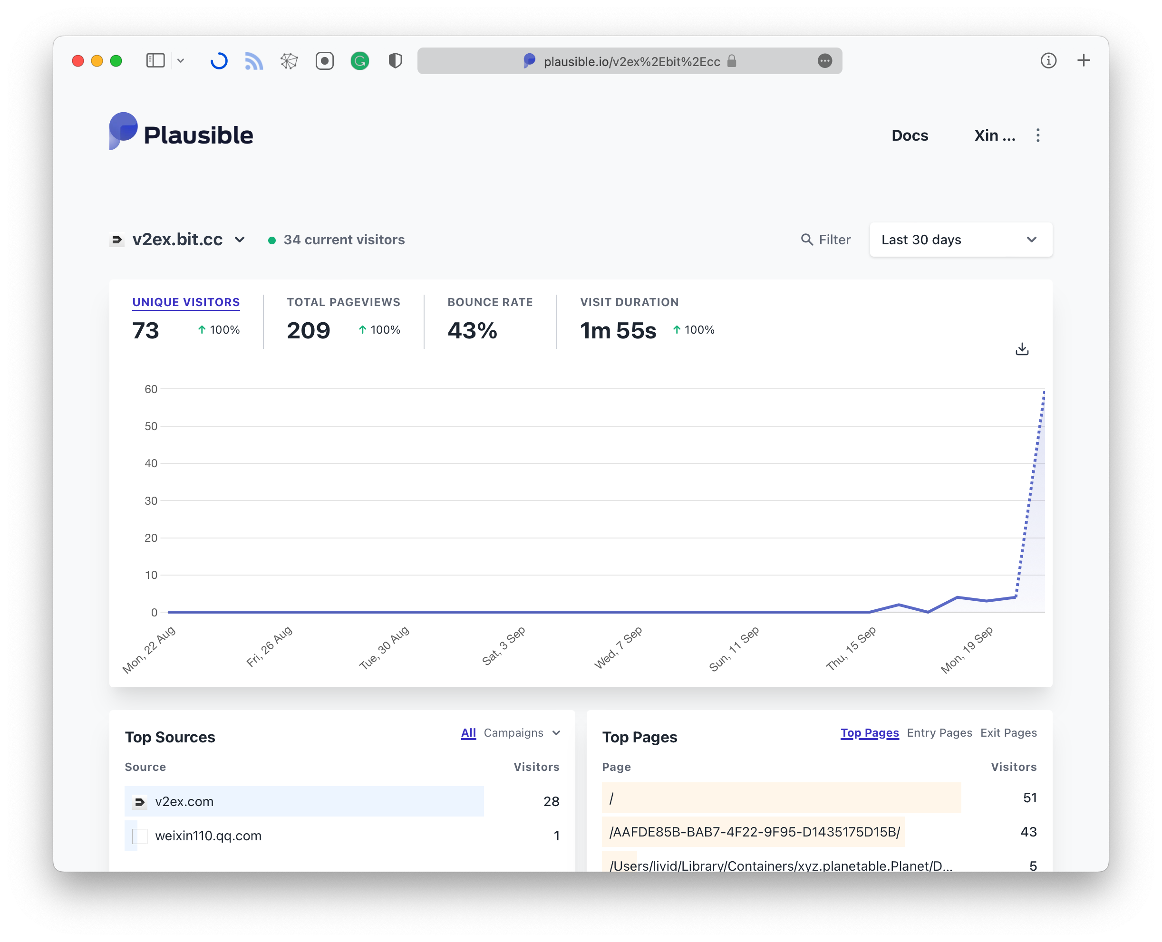Open the Xin account menu
The width and height of the screenshot is (1162, 942).
click(x=994, y=135)
